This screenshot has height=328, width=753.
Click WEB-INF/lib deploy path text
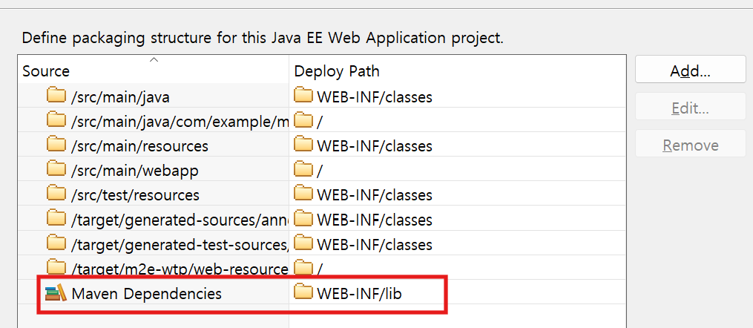tap(360, 294)
